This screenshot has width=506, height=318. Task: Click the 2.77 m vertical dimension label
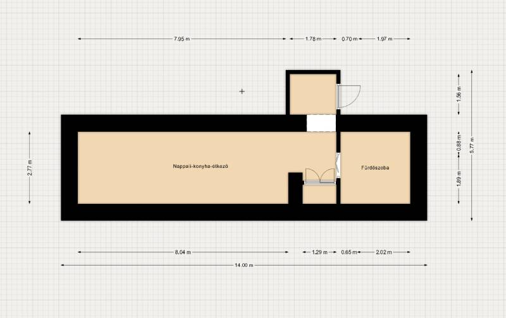tap(30, 168)
